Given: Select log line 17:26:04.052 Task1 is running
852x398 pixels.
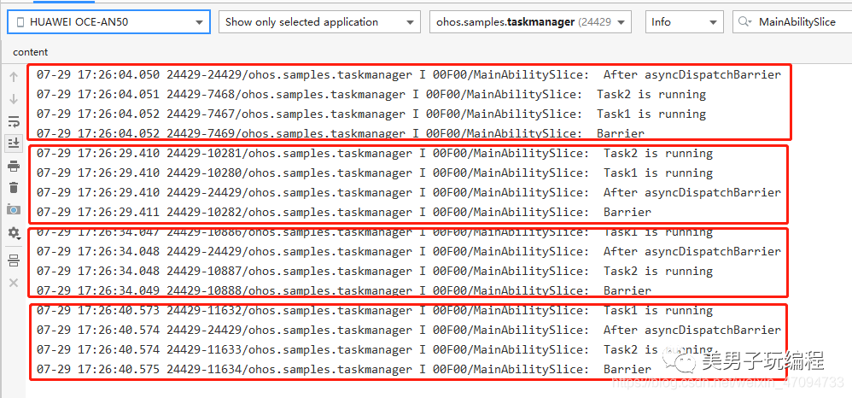Looking at the screenshot, I should click(x=371, y=114).
